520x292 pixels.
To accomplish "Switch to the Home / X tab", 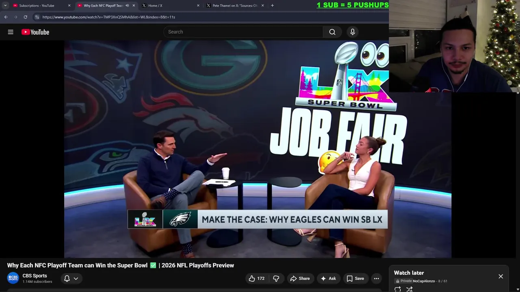I will [x=155, y=6].
